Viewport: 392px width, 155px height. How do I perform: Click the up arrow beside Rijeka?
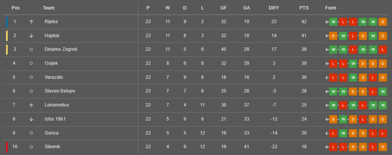pos(31,22)
